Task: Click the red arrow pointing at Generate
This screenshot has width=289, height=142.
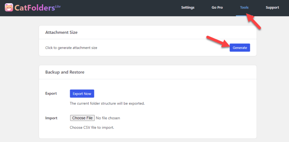Action: click(x=218, y=42)
